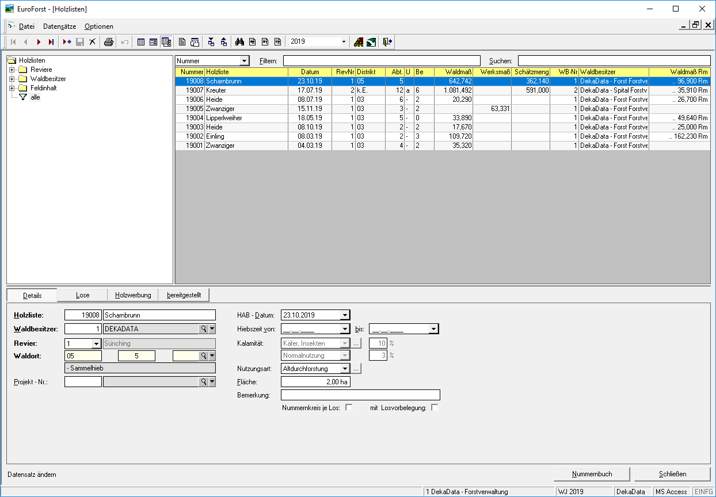
Task: Jump to the last record
Action: tap(51, 42)
